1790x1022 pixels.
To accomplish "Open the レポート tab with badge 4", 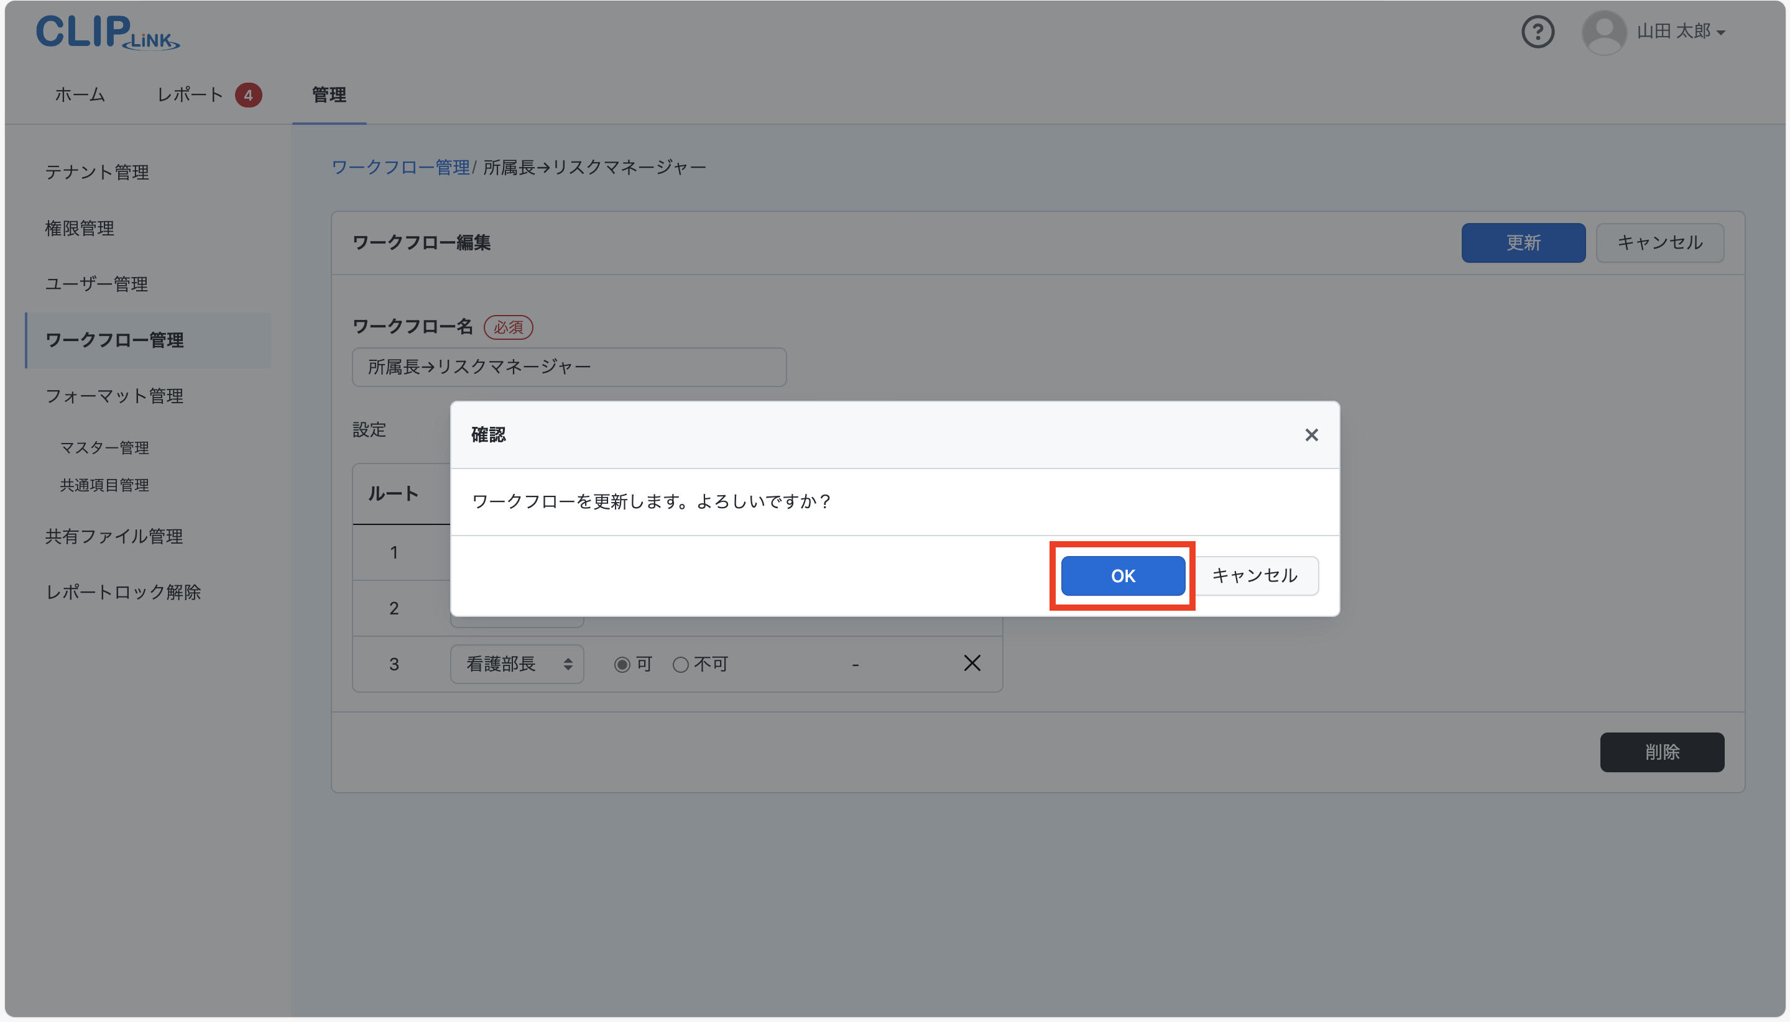I will coord(190,95).
